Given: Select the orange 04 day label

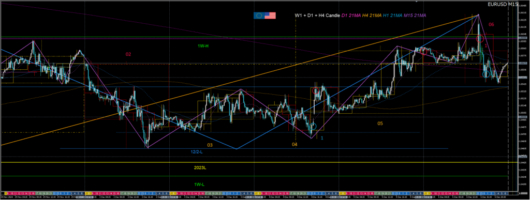Looking at the screenshot, I should click(x=295, y=144).
